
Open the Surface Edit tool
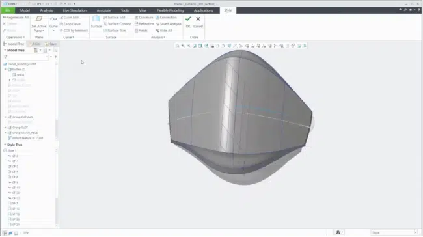(115, 18)
